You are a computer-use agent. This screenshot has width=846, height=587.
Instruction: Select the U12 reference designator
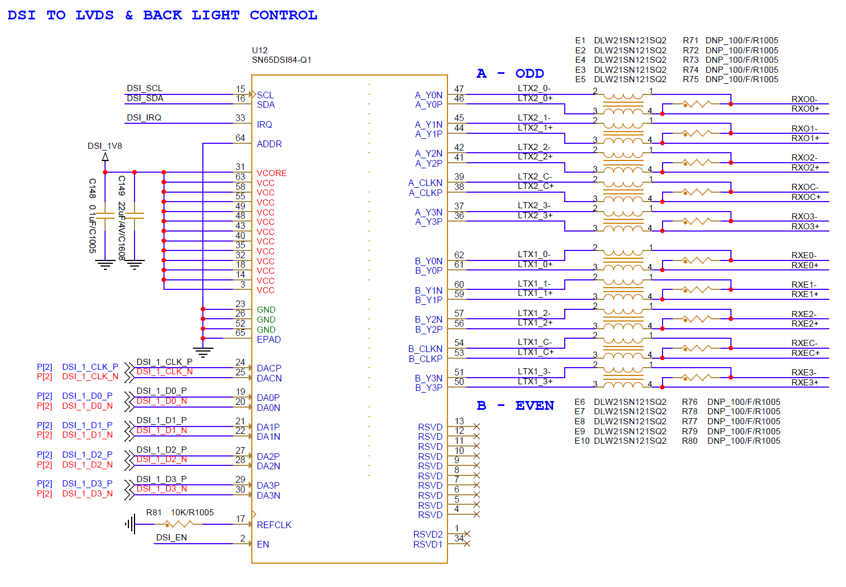(x=260, y=50)
